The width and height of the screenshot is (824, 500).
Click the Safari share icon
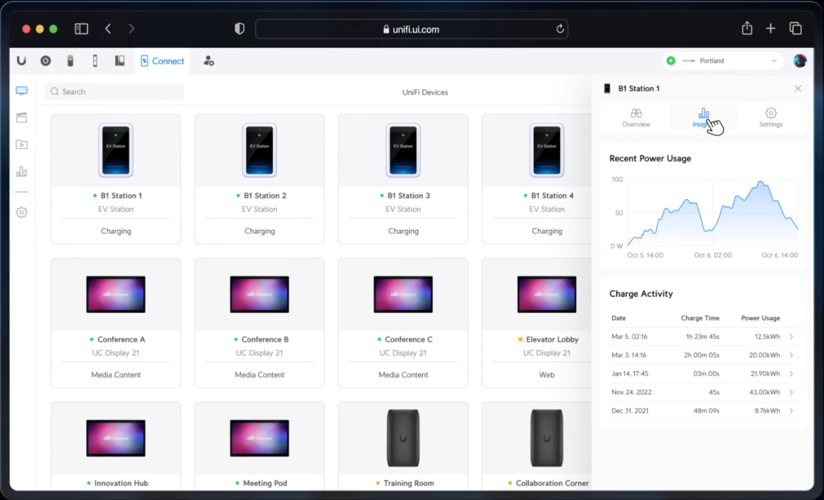point(747,28)
